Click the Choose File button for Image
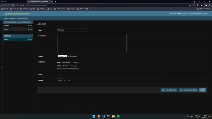Image resolution: width=212 pixels, height=119 pixels. pos(62,56)
